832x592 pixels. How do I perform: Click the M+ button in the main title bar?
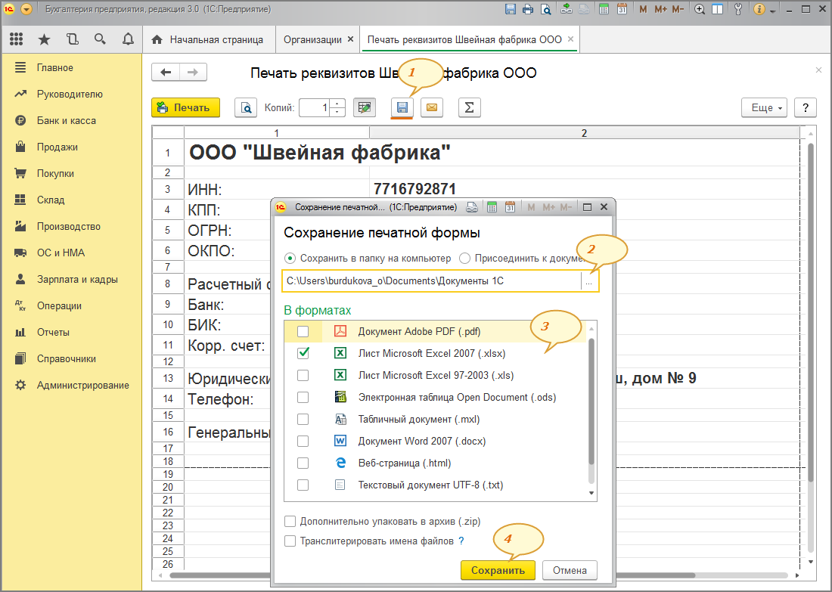[x=660, y=9]
